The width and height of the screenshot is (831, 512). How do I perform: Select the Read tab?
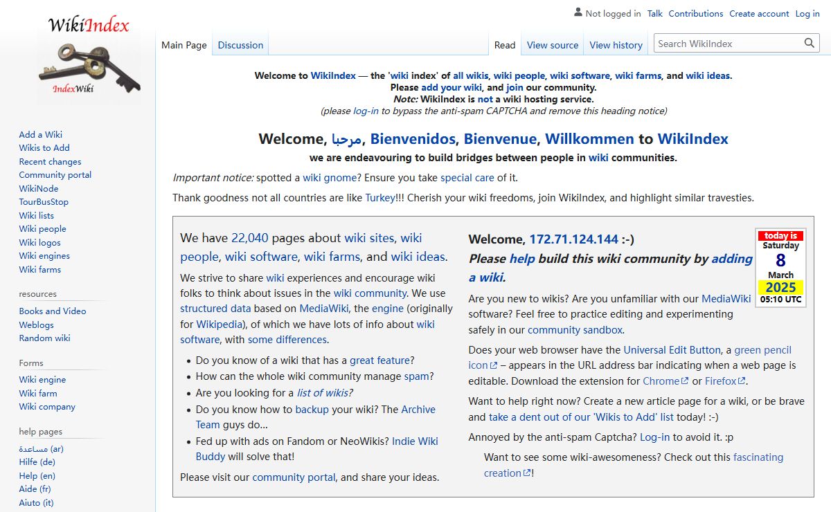tap(505, 45)
